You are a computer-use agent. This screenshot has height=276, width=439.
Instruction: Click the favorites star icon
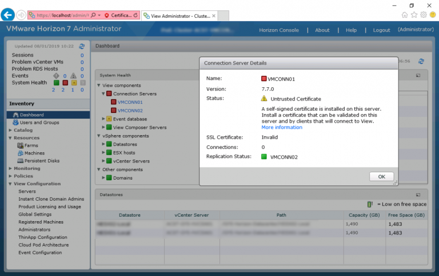tap(414, 15)
